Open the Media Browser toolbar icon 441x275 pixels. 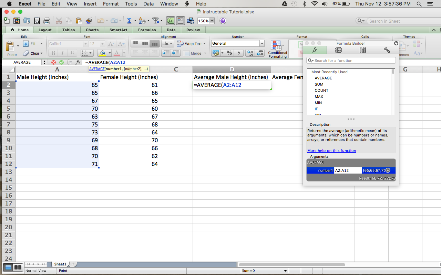[x=191, y=21]
